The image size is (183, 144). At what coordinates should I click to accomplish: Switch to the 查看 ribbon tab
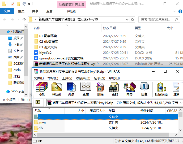point(49,11)
